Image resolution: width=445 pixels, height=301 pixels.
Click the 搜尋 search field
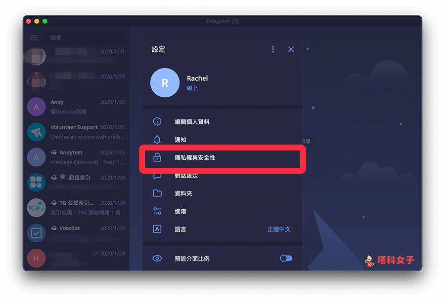pyautogui.click(x=85, y=38)
